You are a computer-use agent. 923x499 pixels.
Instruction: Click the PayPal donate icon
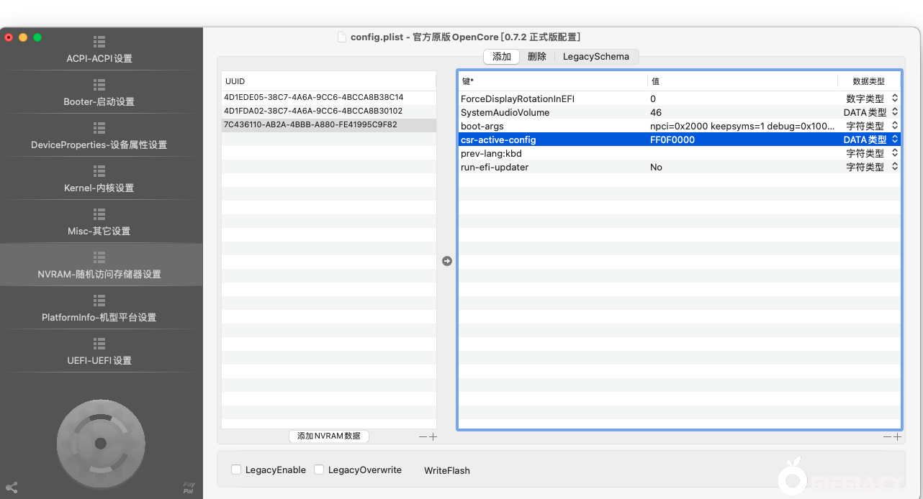coord(189,488)
